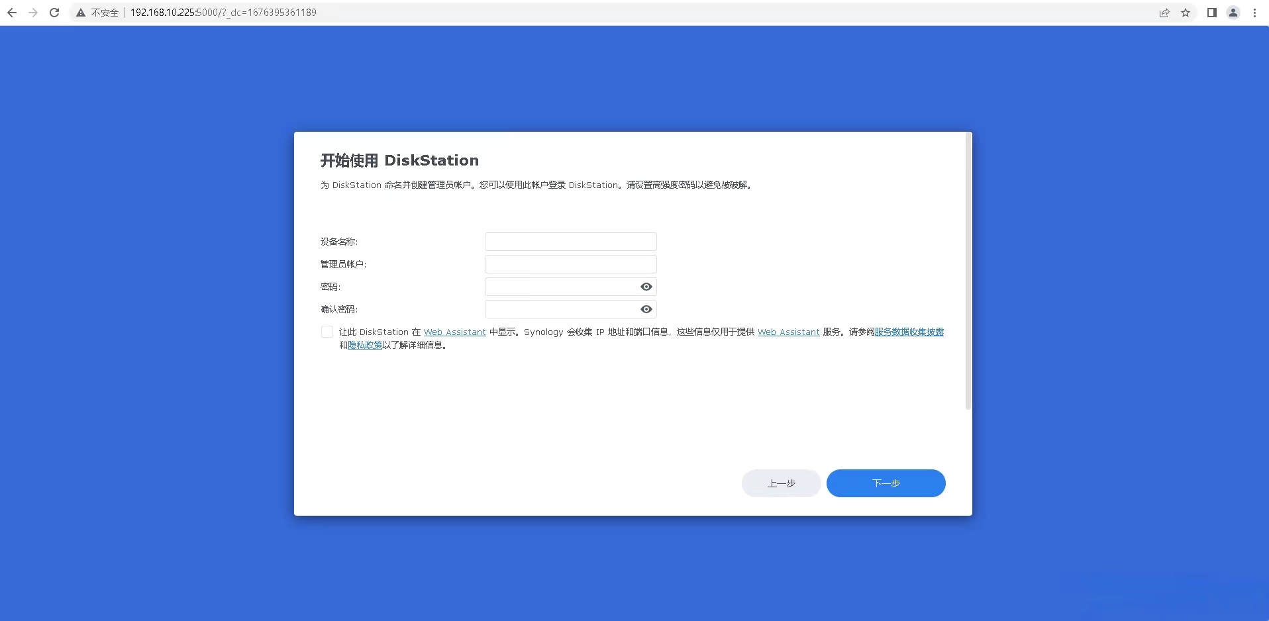
Task: Click the 设备名称 input field
Action: coord(571,242)
